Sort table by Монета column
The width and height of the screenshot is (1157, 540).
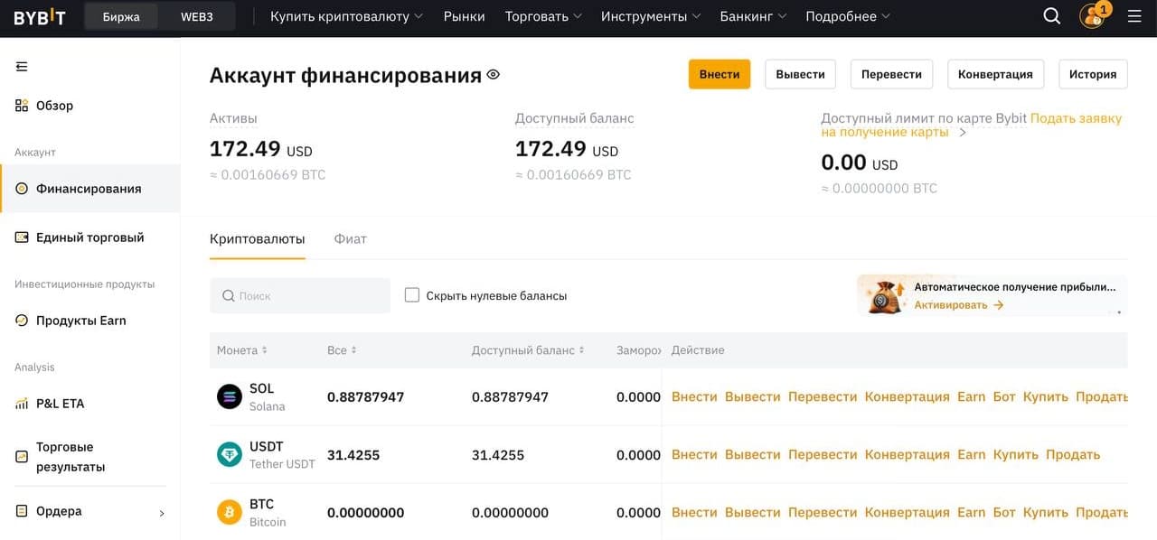pos(242,350)
